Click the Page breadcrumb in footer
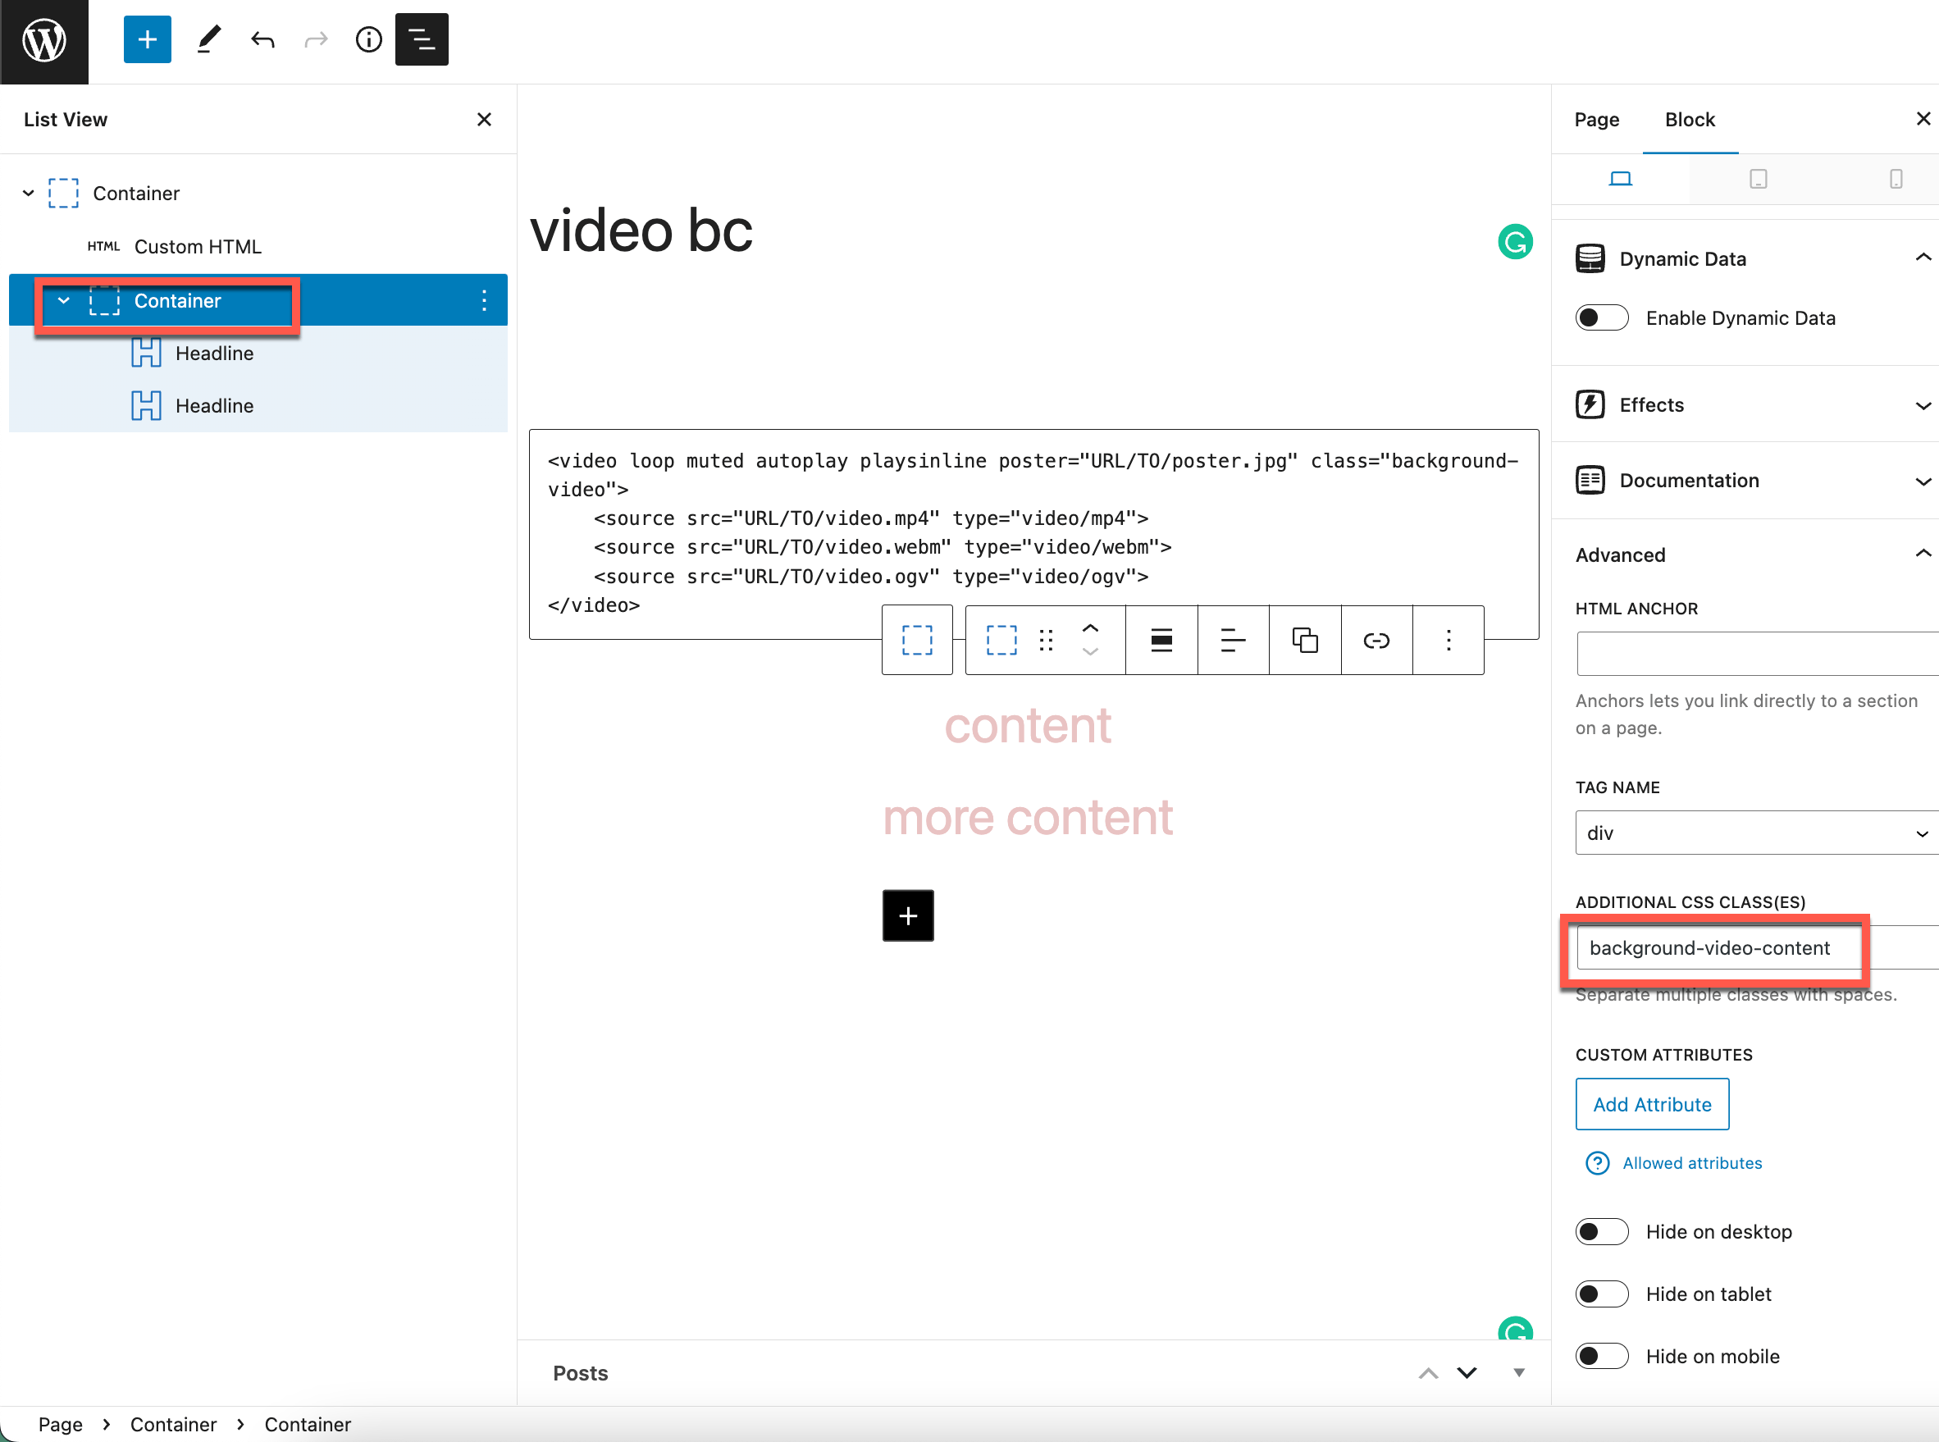 click(60, 1425)
